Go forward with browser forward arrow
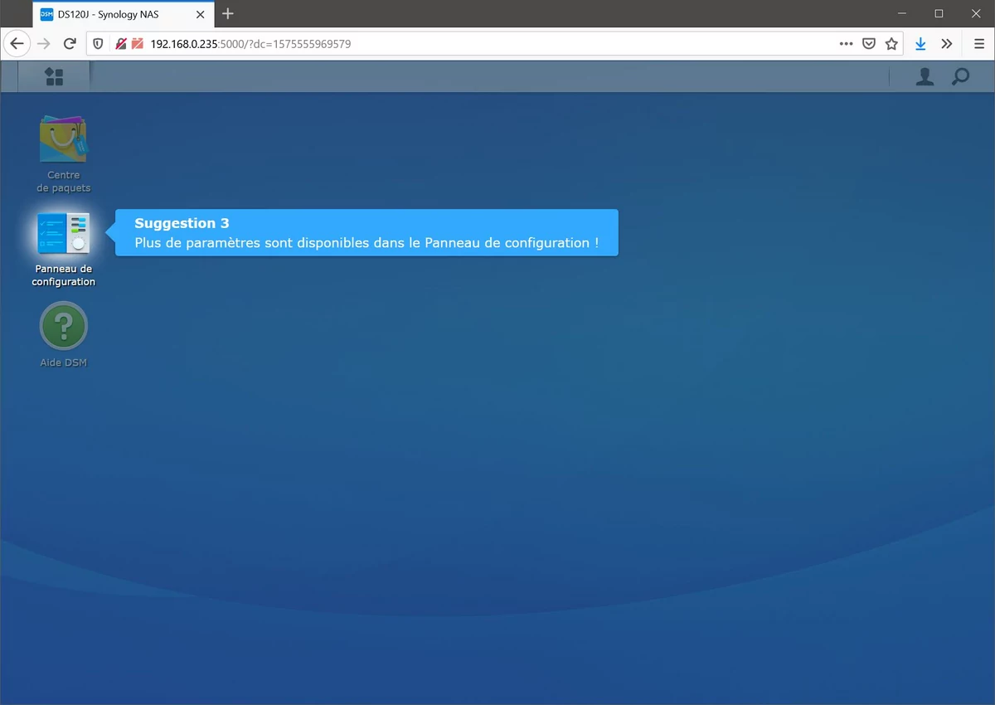Screen dimensions: 995x705 pos(44,44)
